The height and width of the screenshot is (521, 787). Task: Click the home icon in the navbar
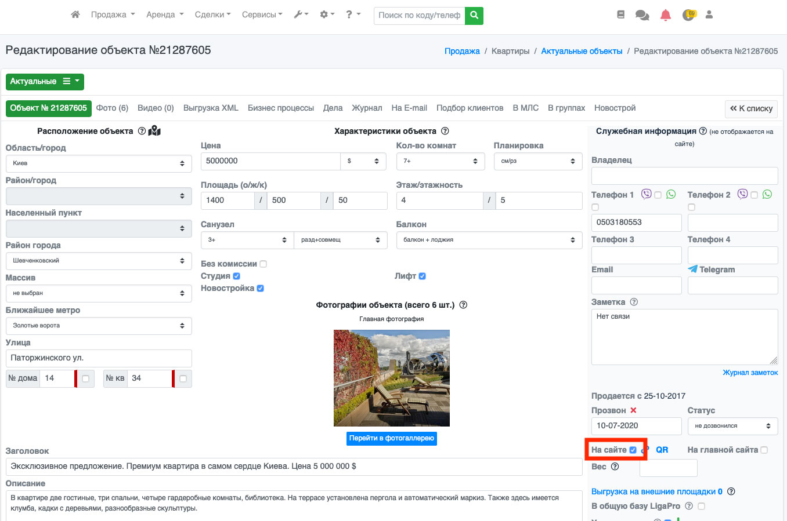click(75, 15)
